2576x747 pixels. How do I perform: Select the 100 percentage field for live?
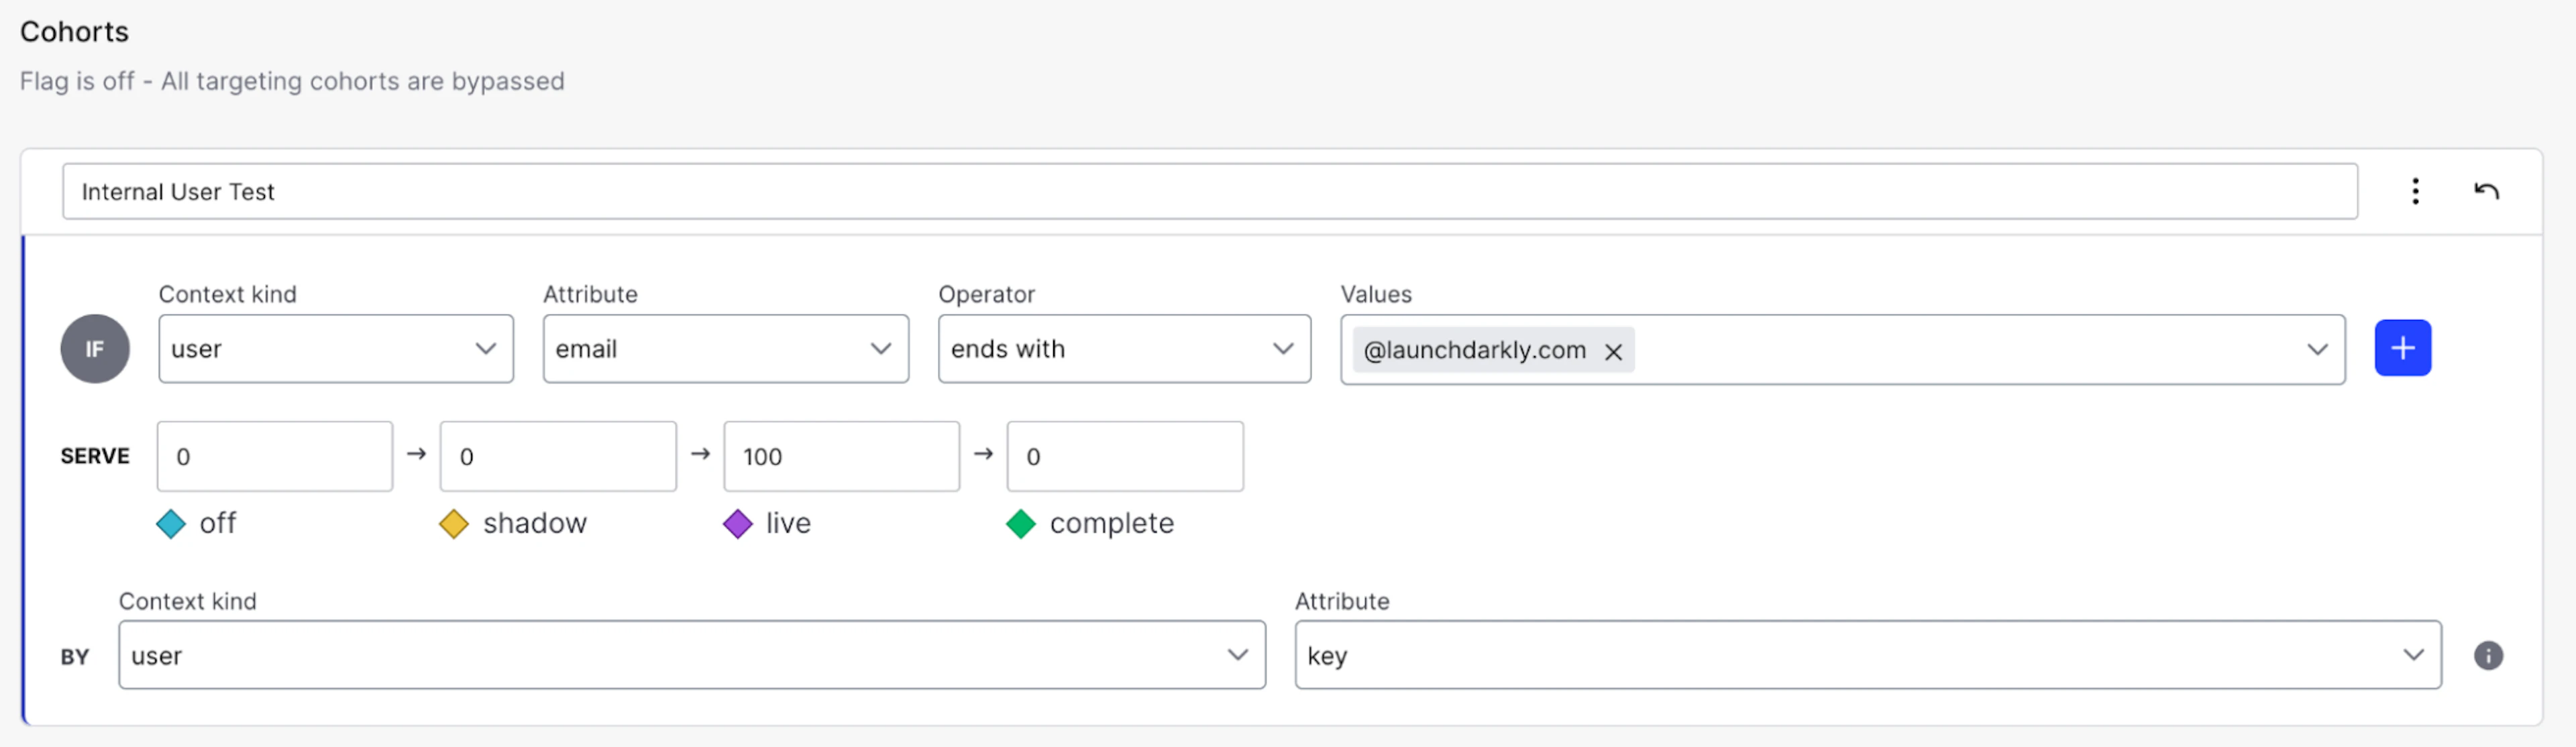[841, 456]
